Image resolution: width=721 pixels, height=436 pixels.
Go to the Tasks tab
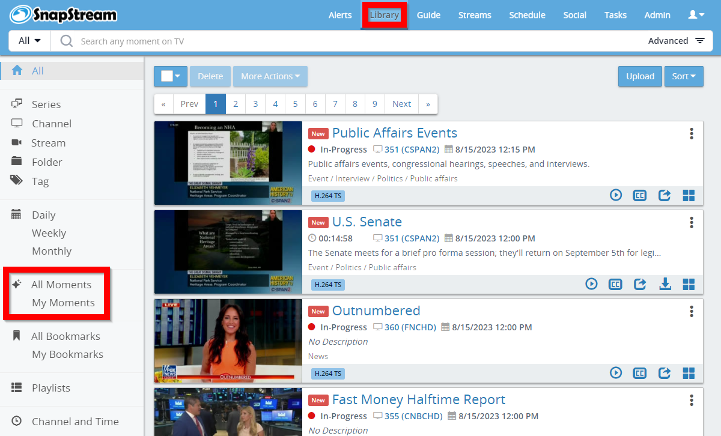[615, 15]
